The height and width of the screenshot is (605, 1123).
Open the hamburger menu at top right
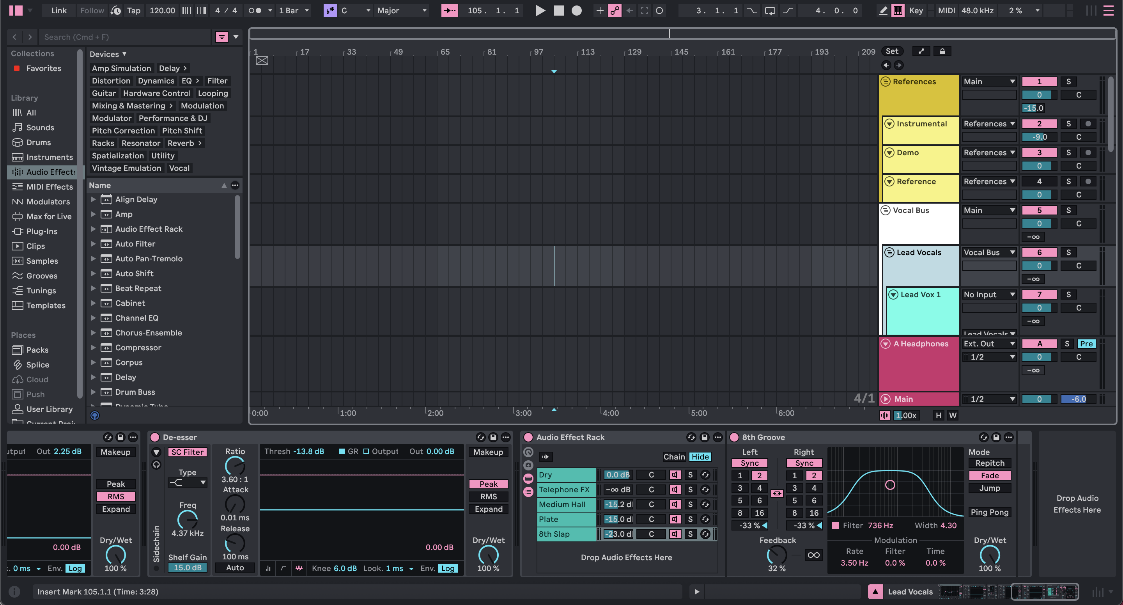pos(1109,11)
